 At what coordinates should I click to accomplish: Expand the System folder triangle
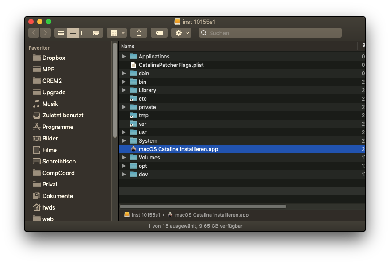click(124, 141)
